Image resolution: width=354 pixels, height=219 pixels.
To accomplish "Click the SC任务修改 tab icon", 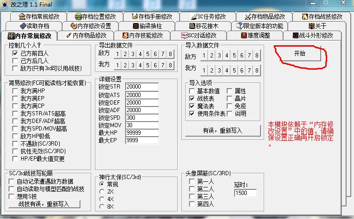I will pyautogui.click(x=194, y=16).
